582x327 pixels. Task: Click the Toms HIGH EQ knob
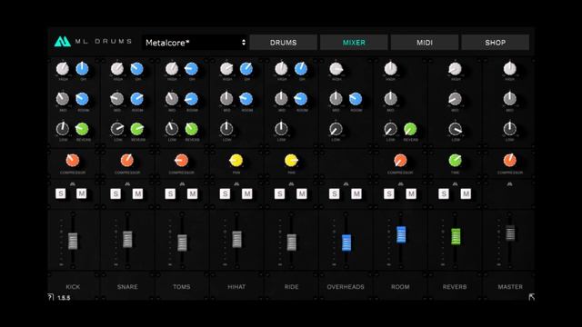pos(172,69)
